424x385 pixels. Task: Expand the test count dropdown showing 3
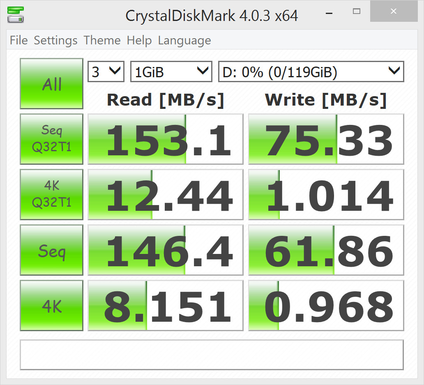[x=106, y=71]
